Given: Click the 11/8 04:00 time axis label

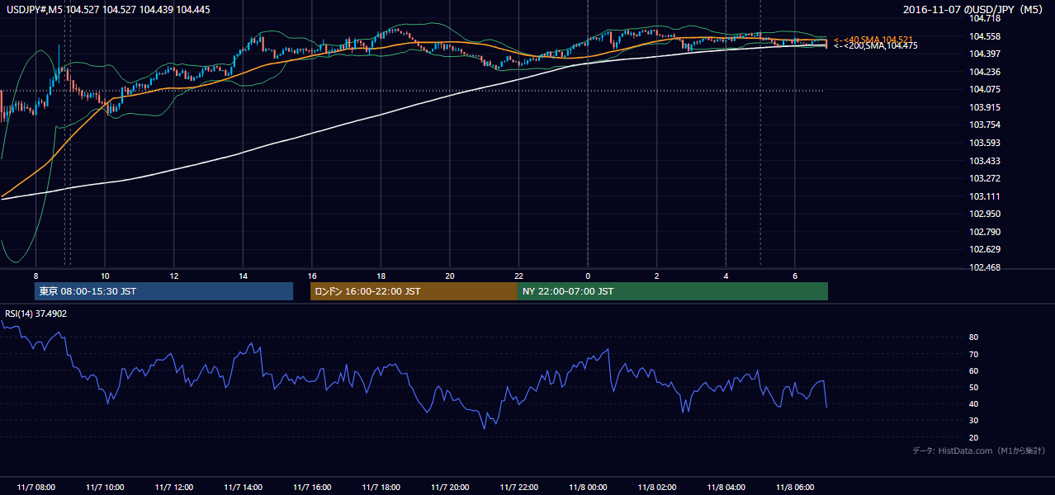Looking at the screenshot, I should [x=726, y=488].
